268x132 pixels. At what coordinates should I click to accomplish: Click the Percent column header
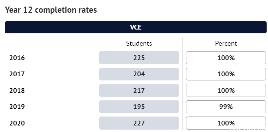click(226, 44)
